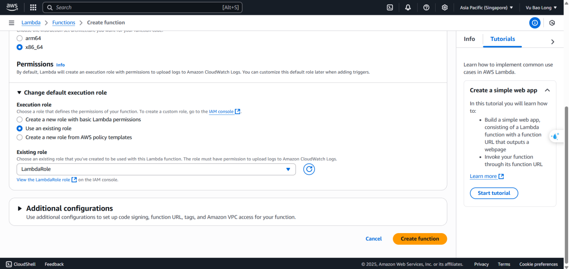Refresh the existing role list
This screenshot has width=569, height=269.
coord(309,169)
